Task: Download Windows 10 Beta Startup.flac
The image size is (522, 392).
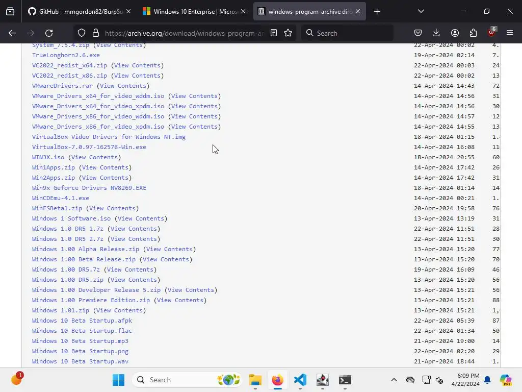Action: (82, 331)
